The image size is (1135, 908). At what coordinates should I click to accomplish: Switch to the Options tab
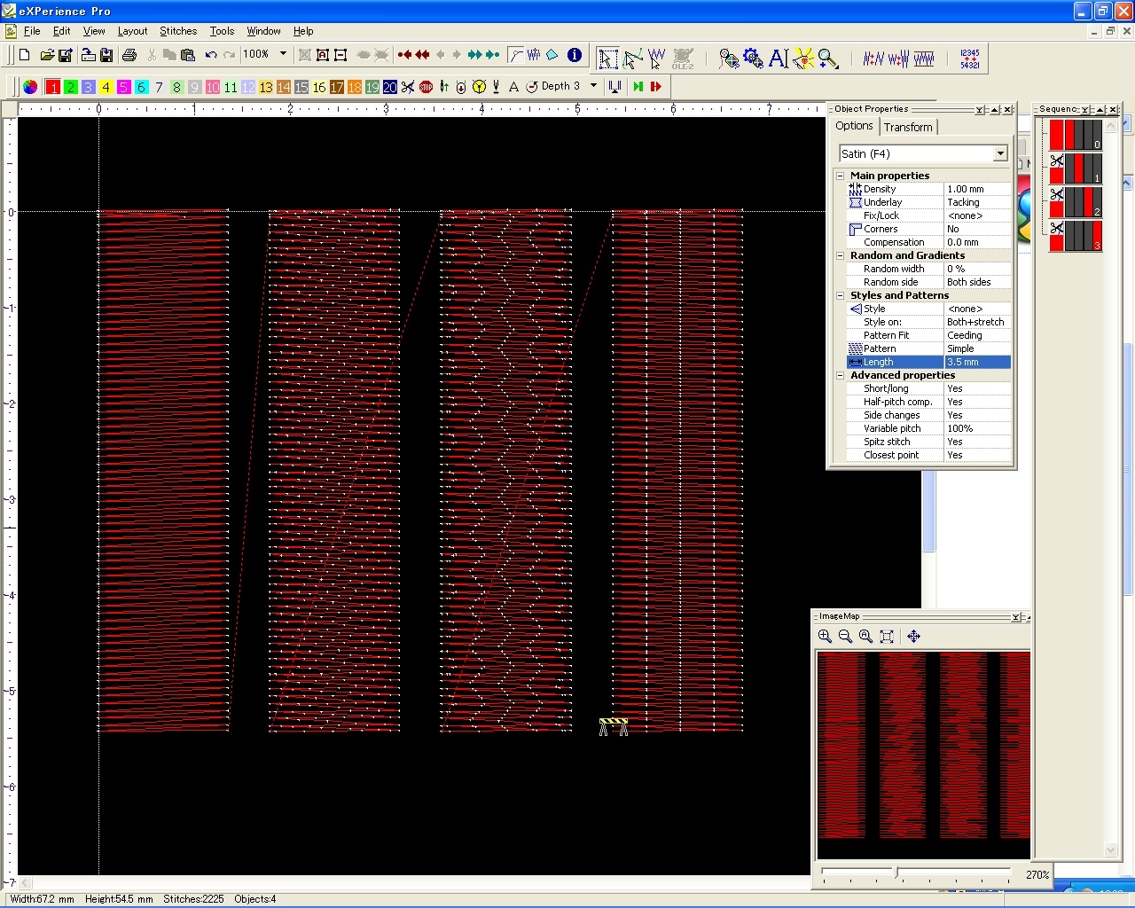[854, 126]
